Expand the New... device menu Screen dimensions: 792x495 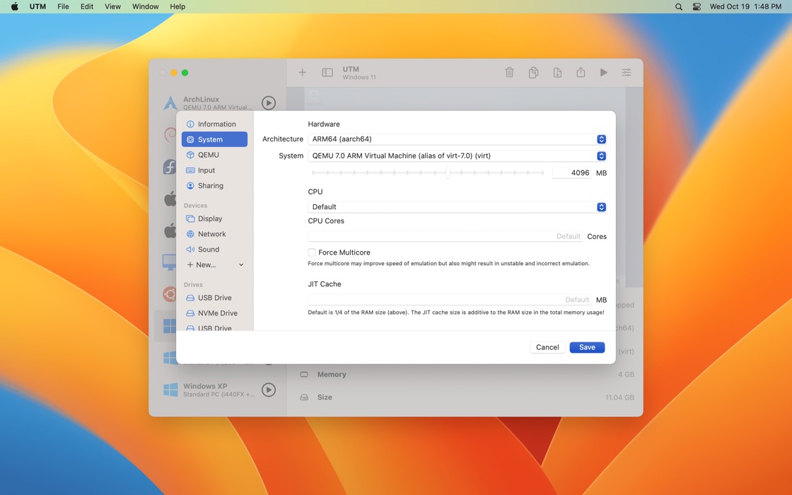click(x=214, y=264)
